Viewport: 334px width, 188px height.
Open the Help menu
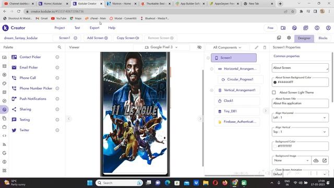point(112,28)
